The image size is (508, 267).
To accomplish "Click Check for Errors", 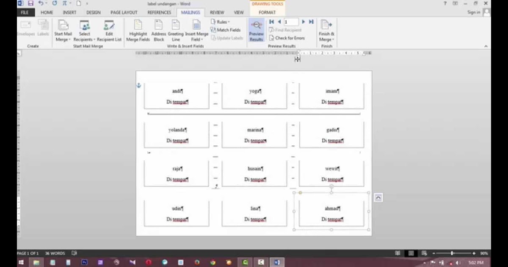I will pyautogui.click(x=287, y=38).
